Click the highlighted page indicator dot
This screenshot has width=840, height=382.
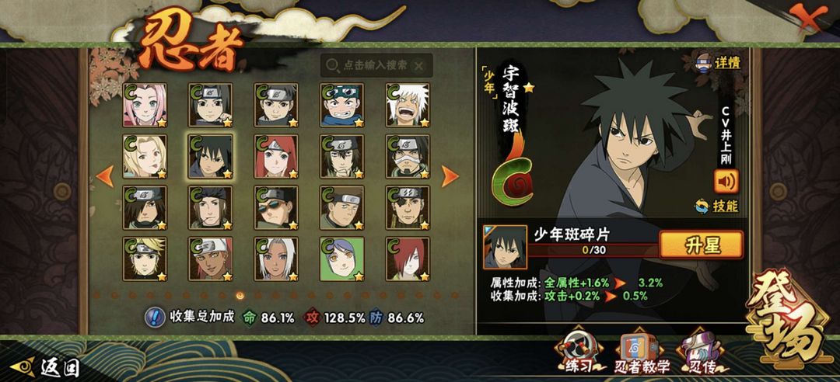point(240,295)
